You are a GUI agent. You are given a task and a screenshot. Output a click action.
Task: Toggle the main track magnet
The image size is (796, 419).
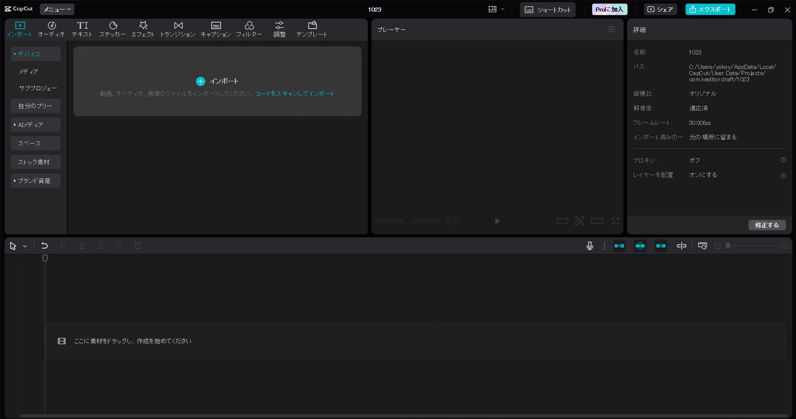pyautogui.click(x=619, y=246)
